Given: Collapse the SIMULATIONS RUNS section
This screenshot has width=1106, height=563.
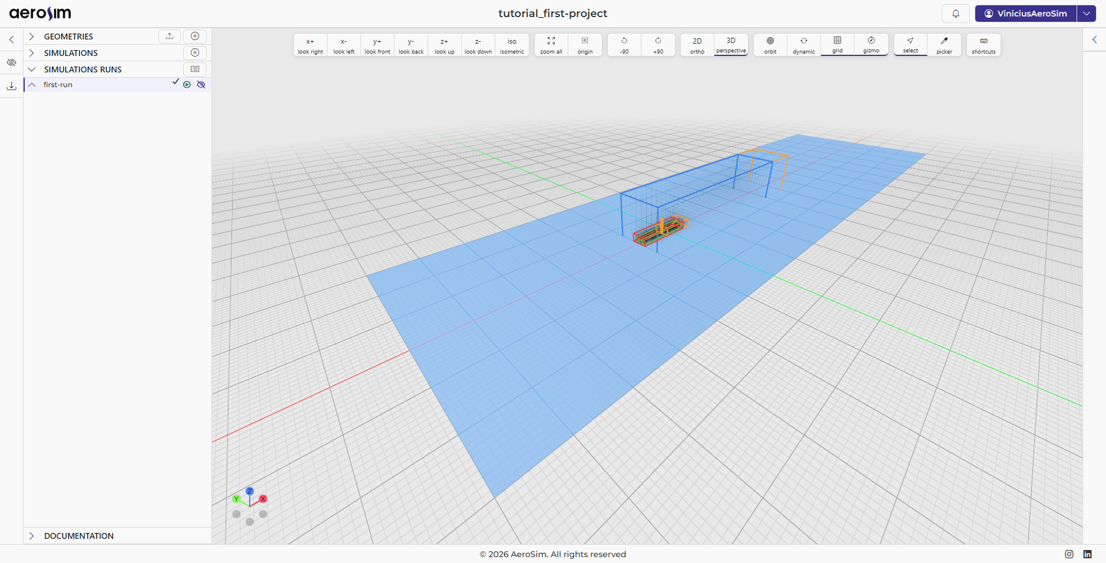Looking at the screenshot, I should click(32, 69).
